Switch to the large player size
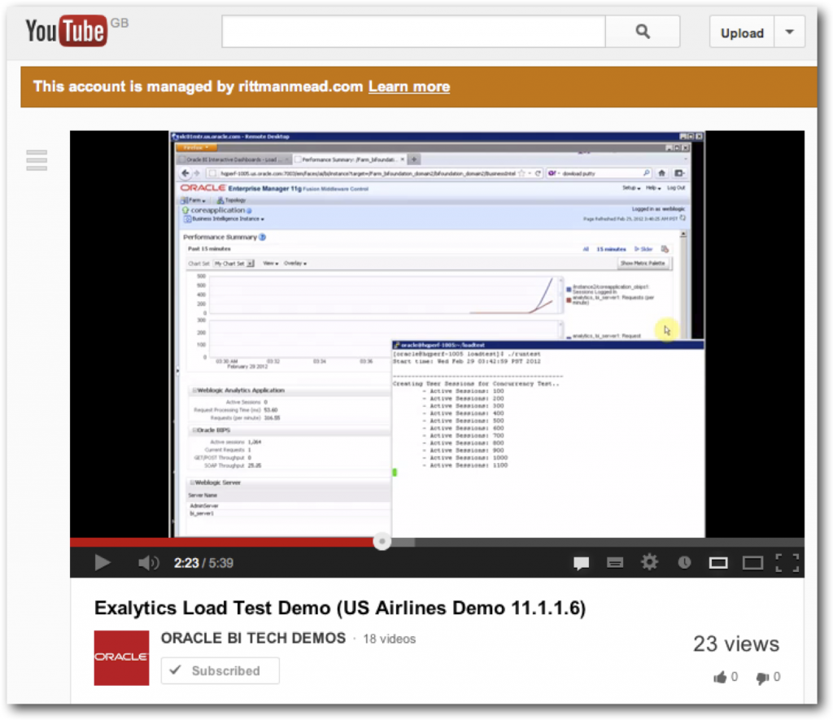This screenshot has height=720, width=833. click(752, 563)
